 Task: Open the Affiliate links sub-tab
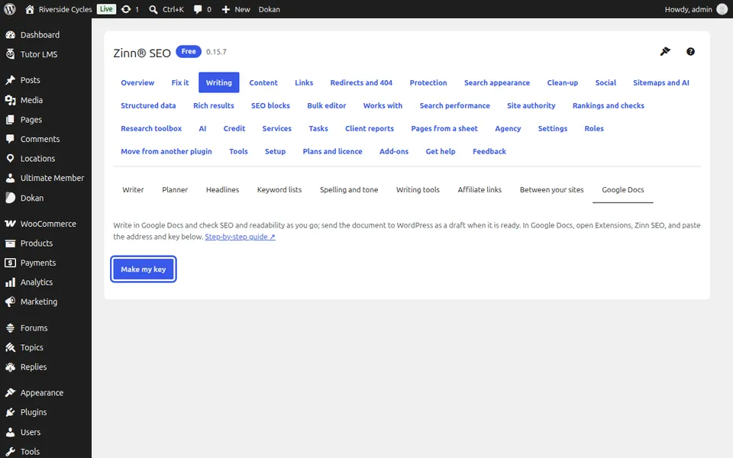point(480,190)
